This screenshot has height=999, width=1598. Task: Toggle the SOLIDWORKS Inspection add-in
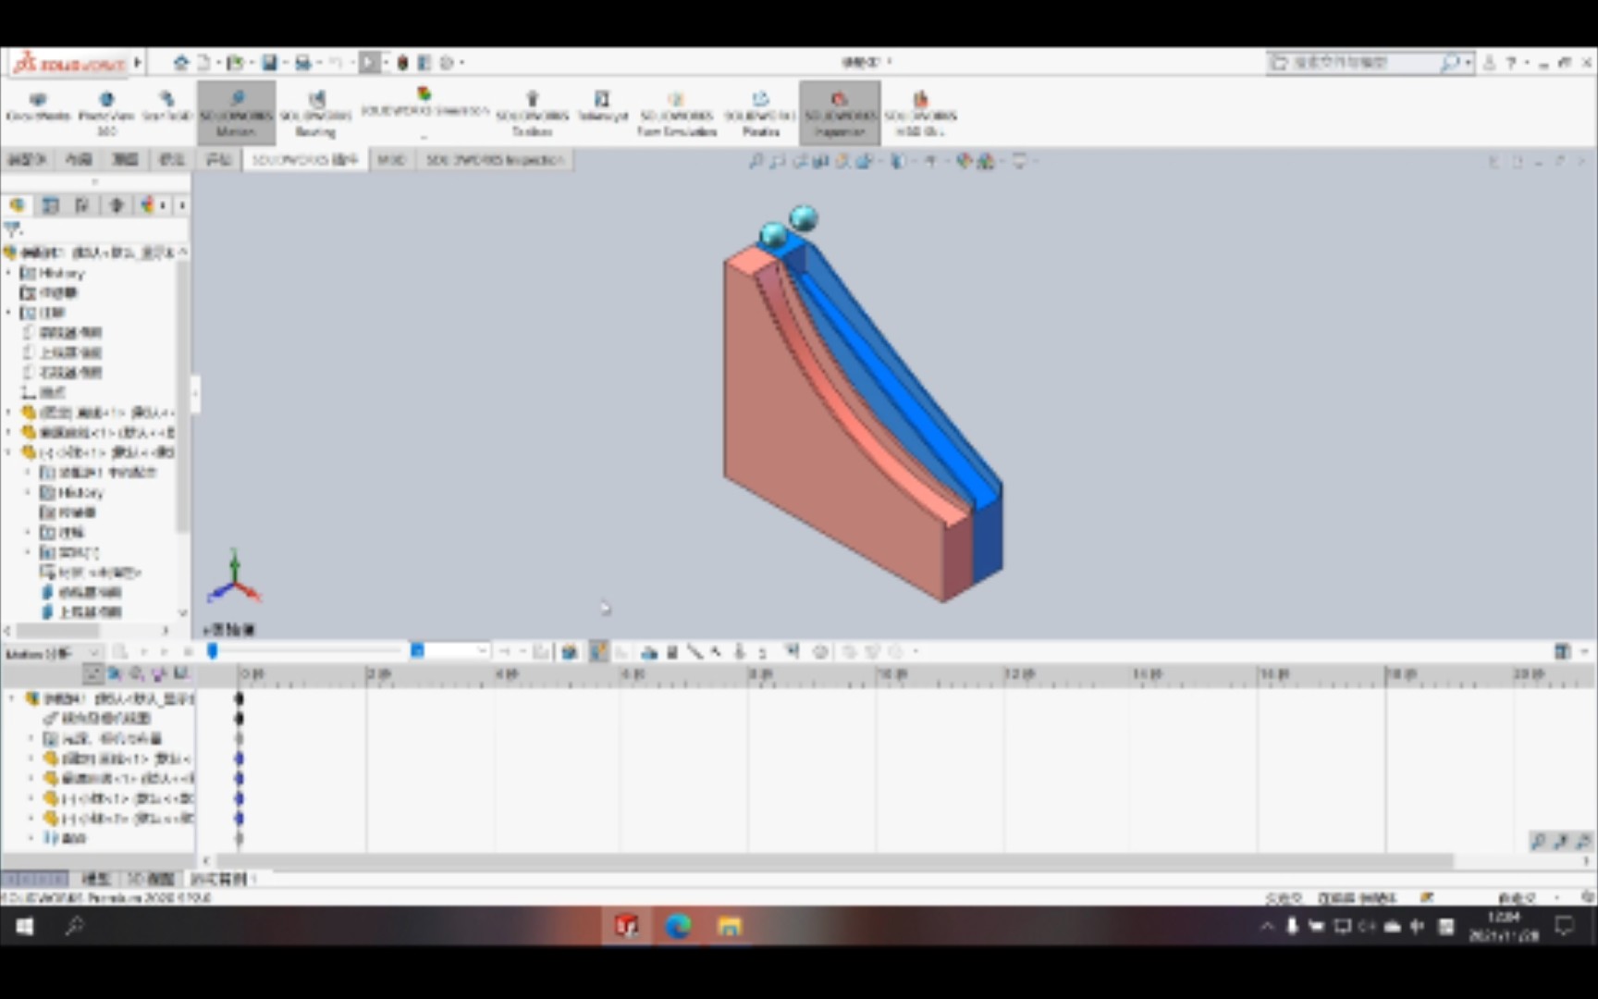840,113
